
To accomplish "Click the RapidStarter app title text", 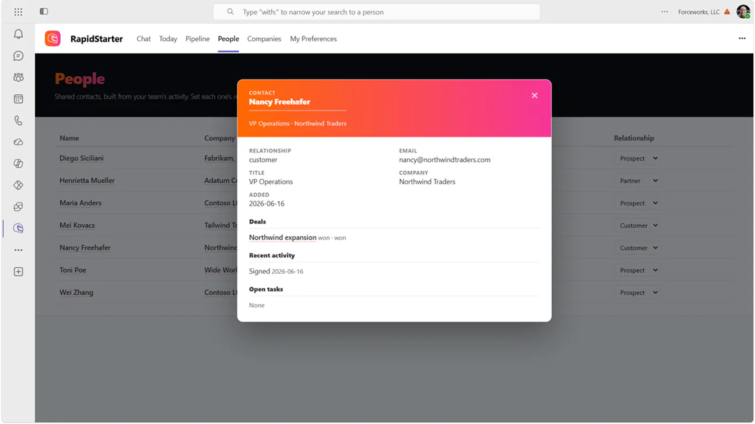I will coord(96,39).
